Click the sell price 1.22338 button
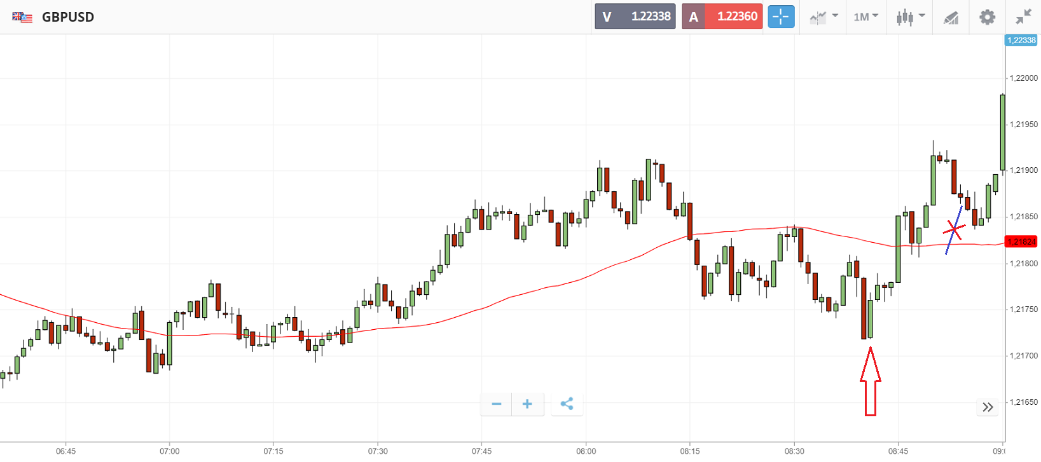The height and width of the screenshot is (462, 1041). pyautogui.click(x=635, y=17)
